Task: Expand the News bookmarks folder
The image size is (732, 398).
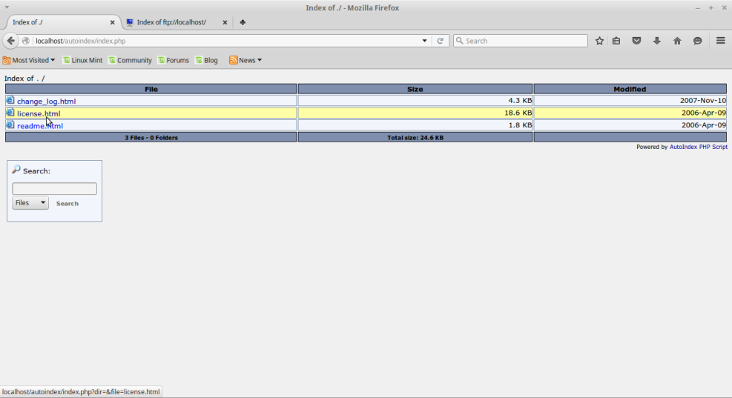Action: [x=245, y=60]
